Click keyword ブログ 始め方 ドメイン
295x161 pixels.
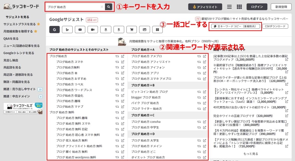pos(147,146)
